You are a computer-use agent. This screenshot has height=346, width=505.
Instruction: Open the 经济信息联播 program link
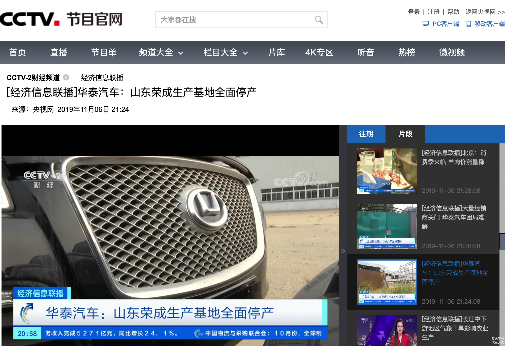(102, 78)
